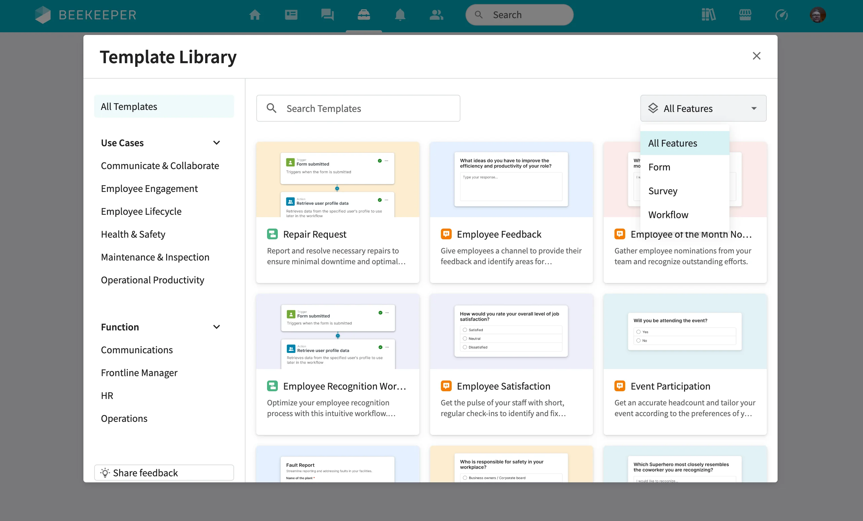Open the Chats icon in top navigation
The image size is (863, 521).
point(327,15)
